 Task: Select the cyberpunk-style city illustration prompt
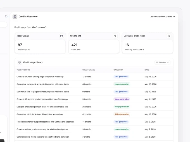(42, 84)
